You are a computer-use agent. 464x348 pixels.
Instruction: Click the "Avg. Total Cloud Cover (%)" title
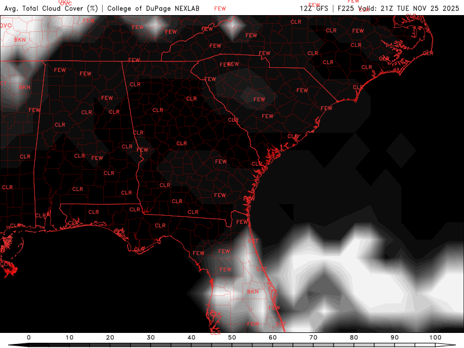click(x=51, y=8)
